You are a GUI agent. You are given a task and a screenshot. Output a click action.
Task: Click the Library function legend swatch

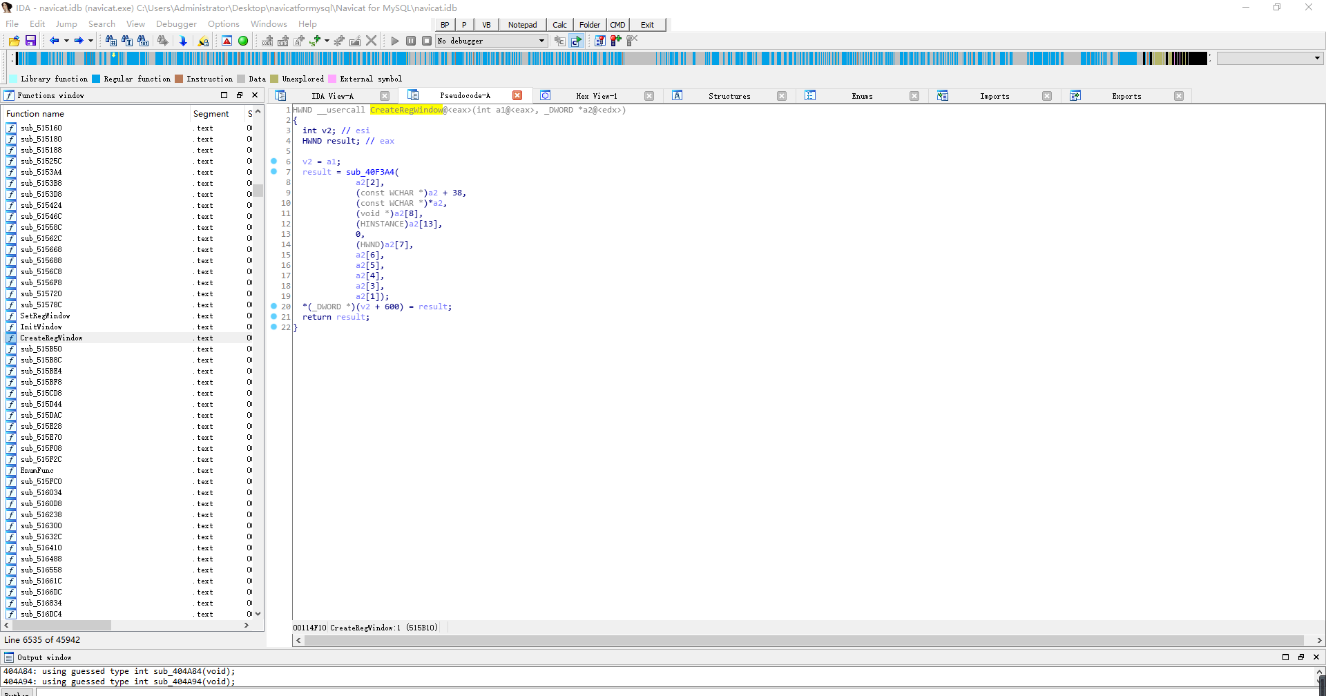pyautogui.click(x=13, y=79)
